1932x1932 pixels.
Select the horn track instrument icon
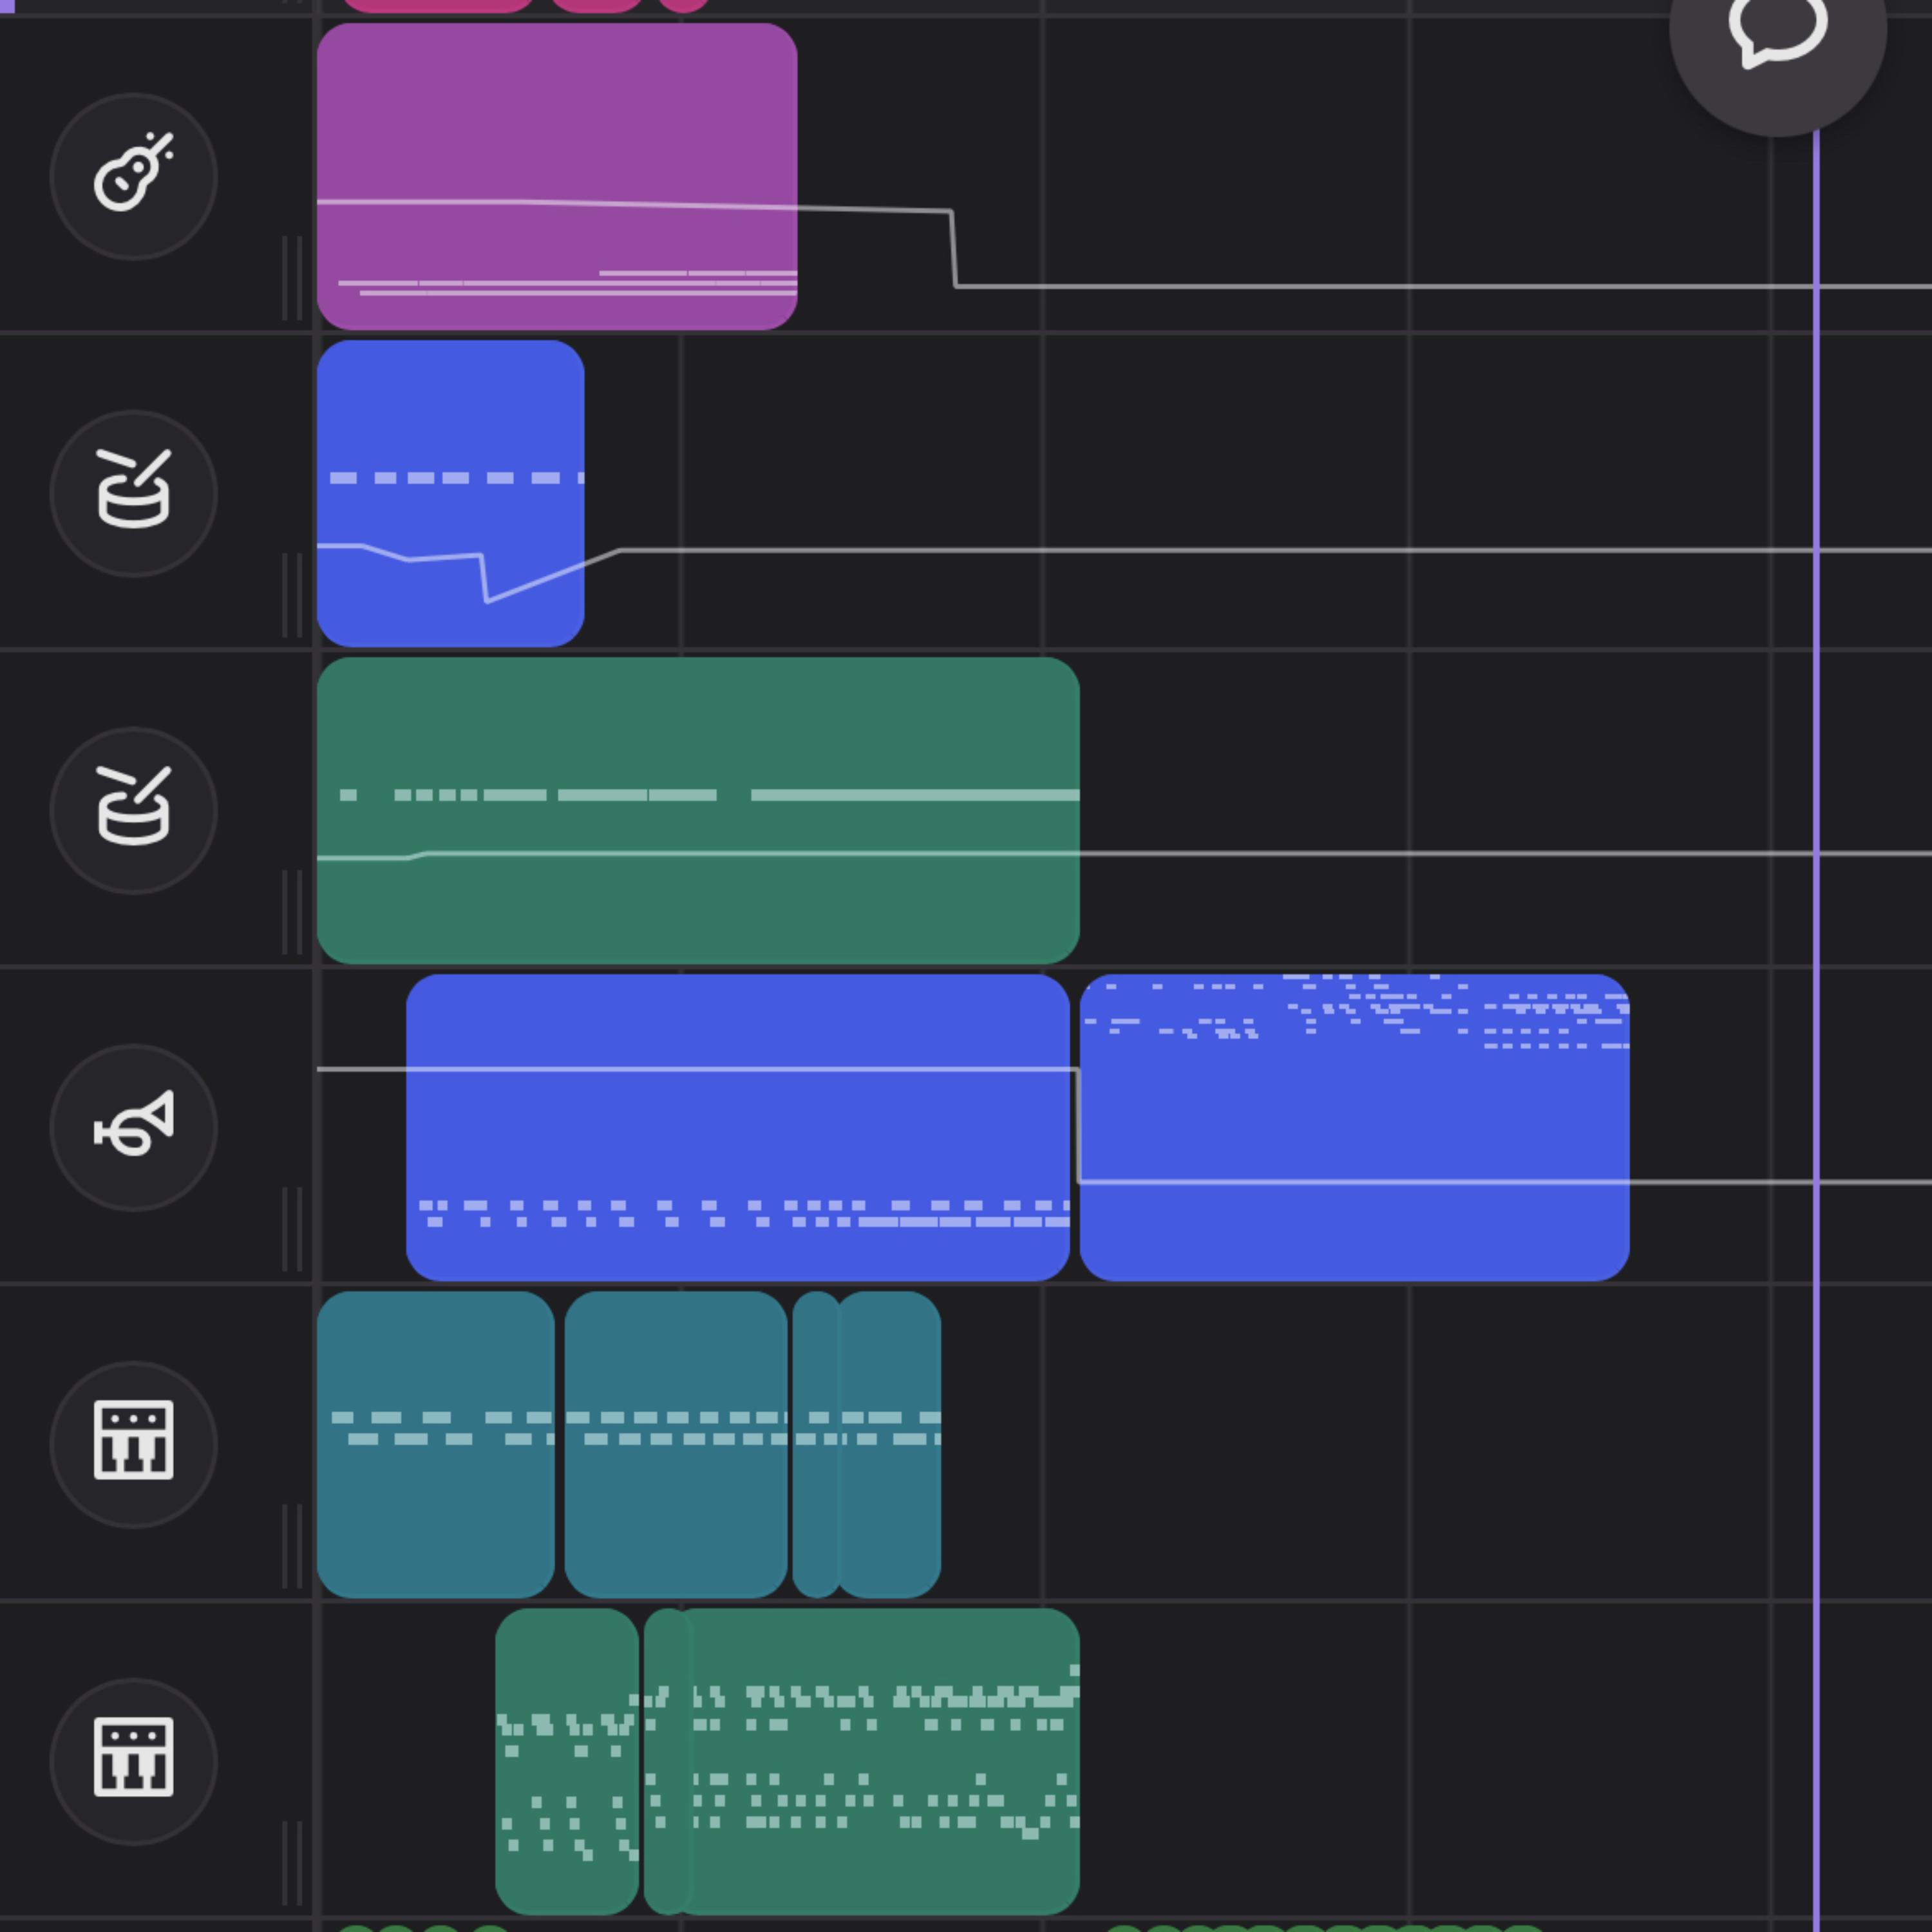tap(134, 1128)
